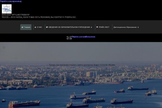Screen dimensions: 162x108
Task: Expand the Дистанционное Образование dropdown arrow
Action: [x=138, y=27]
